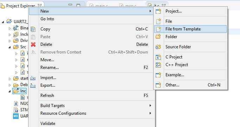Click the Copy icon in context menu

click(33, 29)
